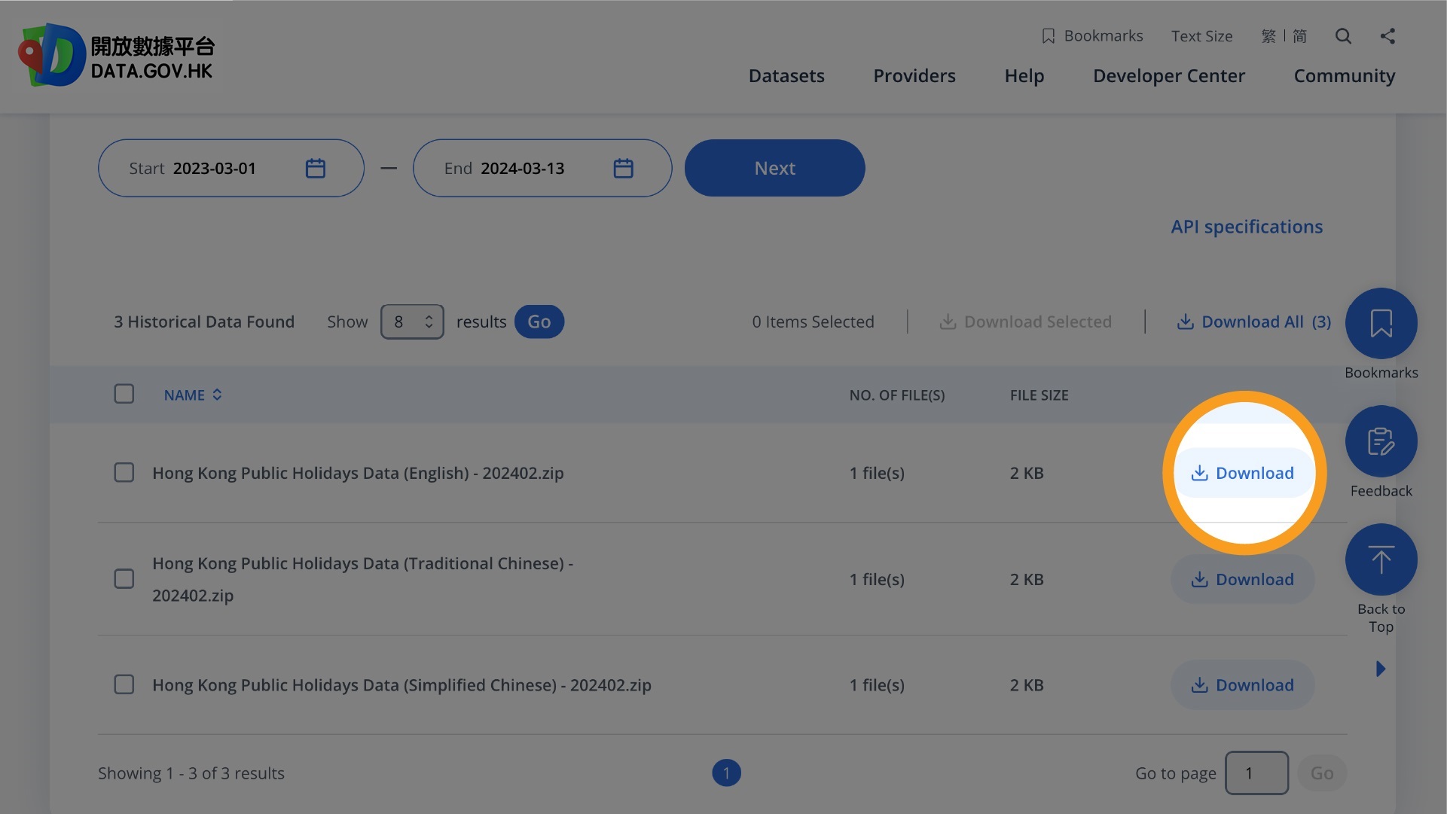This screenshot has height=814, width=1447.
Task: Check the Simplified Chinese data row checkbox
Action: click(124, 684)
